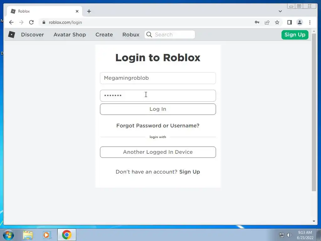Click the padlock site info icon
This screenshot has width=321, height=241.
44,22
